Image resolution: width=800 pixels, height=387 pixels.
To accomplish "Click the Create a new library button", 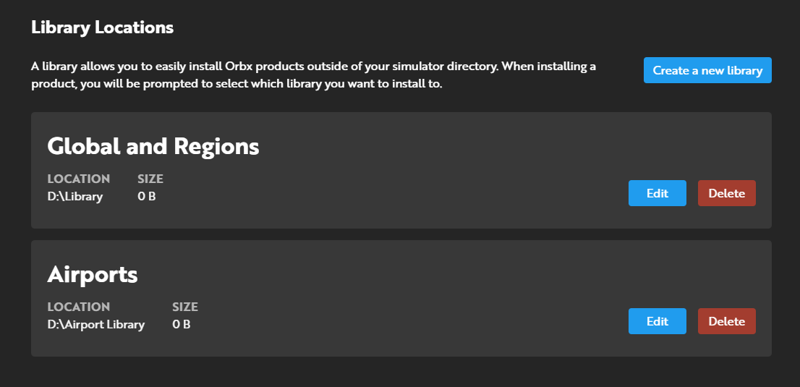I will pyautogui.click(x=707, y=70).
